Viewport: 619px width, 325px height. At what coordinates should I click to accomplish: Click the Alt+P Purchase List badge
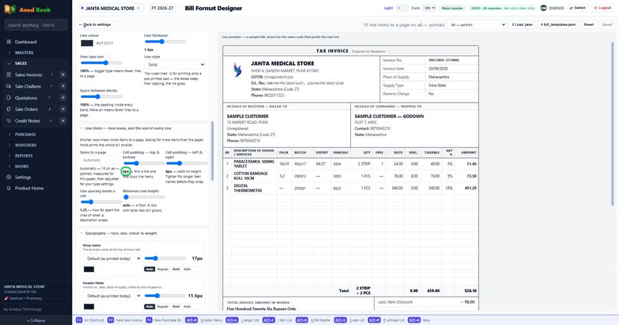point(374,320)
